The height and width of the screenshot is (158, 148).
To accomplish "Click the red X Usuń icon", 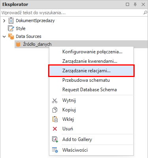I will pos(55,129).
